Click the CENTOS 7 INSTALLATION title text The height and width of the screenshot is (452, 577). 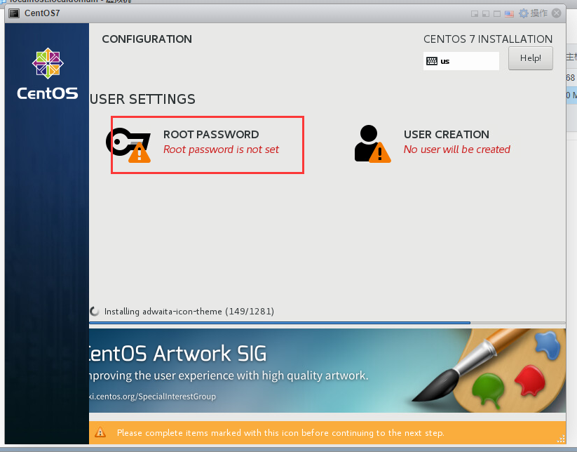(487, 39)
